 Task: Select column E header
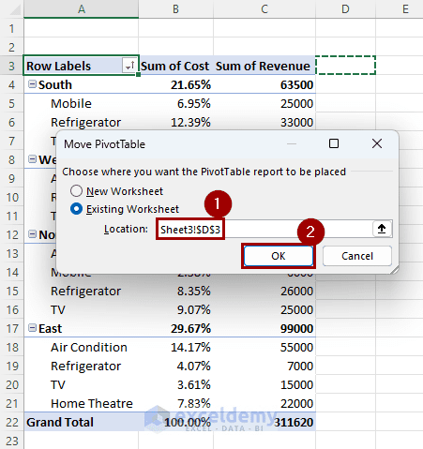click(x=400, y=8)
